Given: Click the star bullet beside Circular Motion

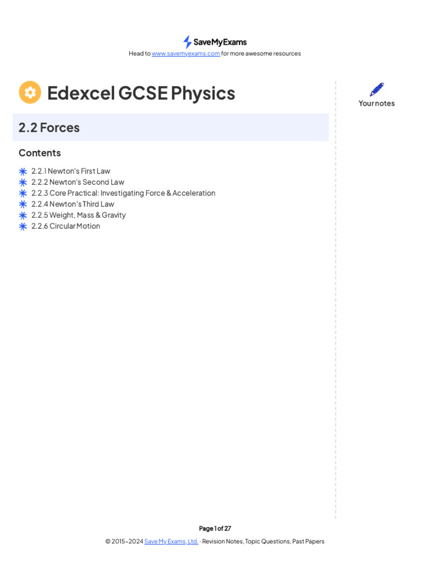Looking at the screenshot, I should pos(23,226).
